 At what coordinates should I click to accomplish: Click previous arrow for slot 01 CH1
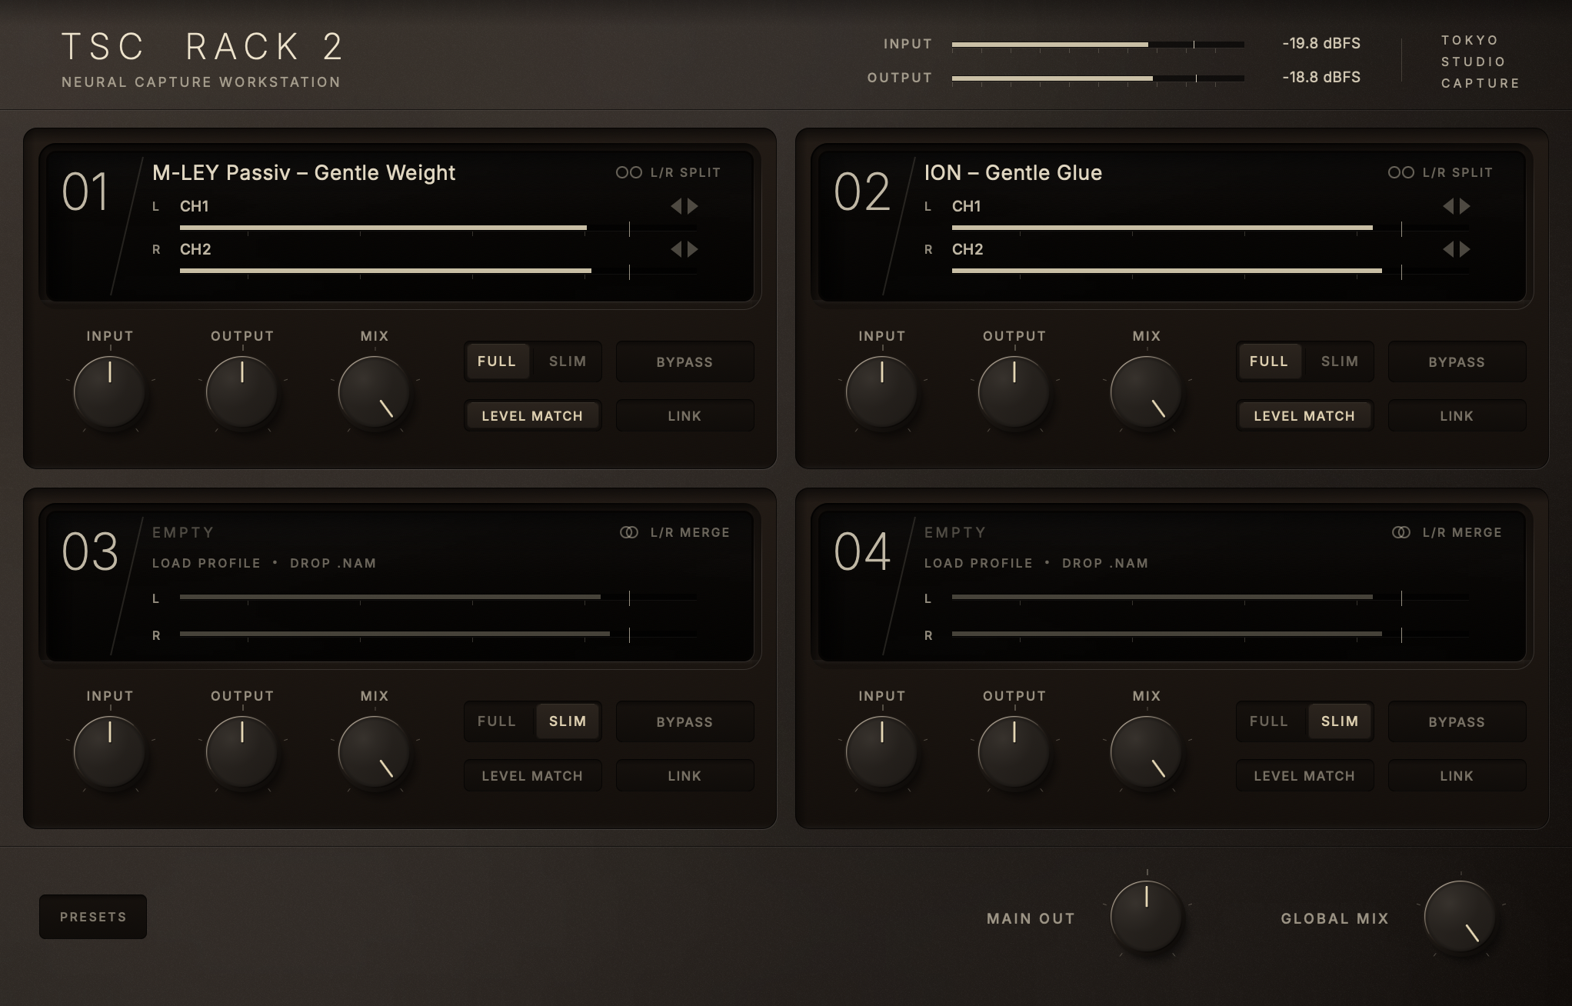click(676, 206)
